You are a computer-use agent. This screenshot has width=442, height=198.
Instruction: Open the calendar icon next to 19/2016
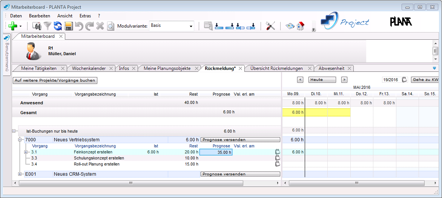[x=405, y=80]
